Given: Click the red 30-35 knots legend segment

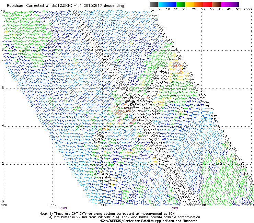Looking at the screenshot, I should pos(207,4).
